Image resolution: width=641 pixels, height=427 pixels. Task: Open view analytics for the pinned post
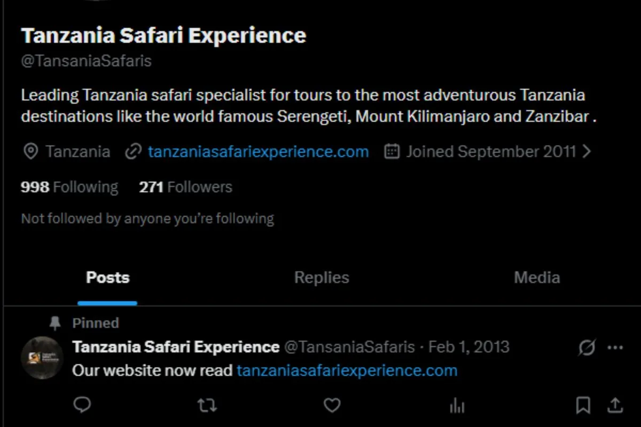[x=457, y=406]
